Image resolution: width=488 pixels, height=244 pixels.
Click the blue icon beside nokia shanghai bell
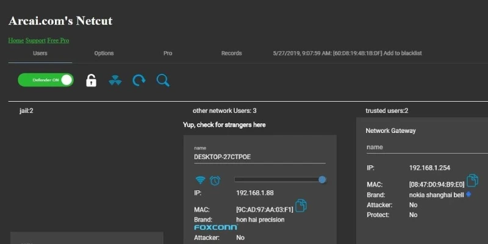469,195
